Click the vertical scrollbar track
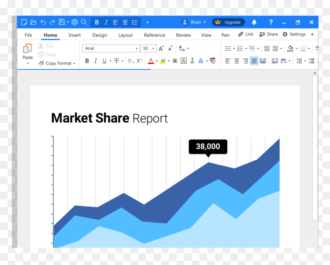 pyautogui.click(x=315, y=148)
